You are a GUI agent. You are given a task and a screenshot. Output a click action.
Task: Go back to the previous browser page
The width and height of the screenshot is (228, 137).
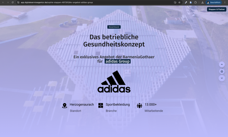(x=3, y=3)
